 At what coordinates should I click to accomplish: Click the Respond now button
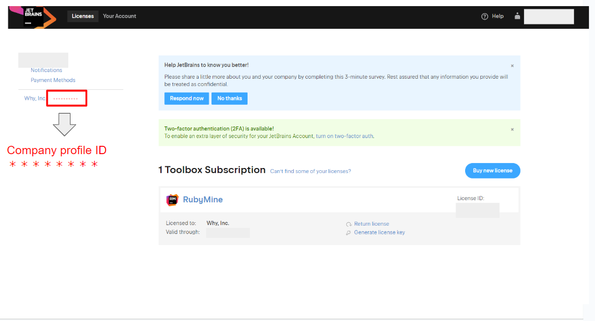pos(186,99)
